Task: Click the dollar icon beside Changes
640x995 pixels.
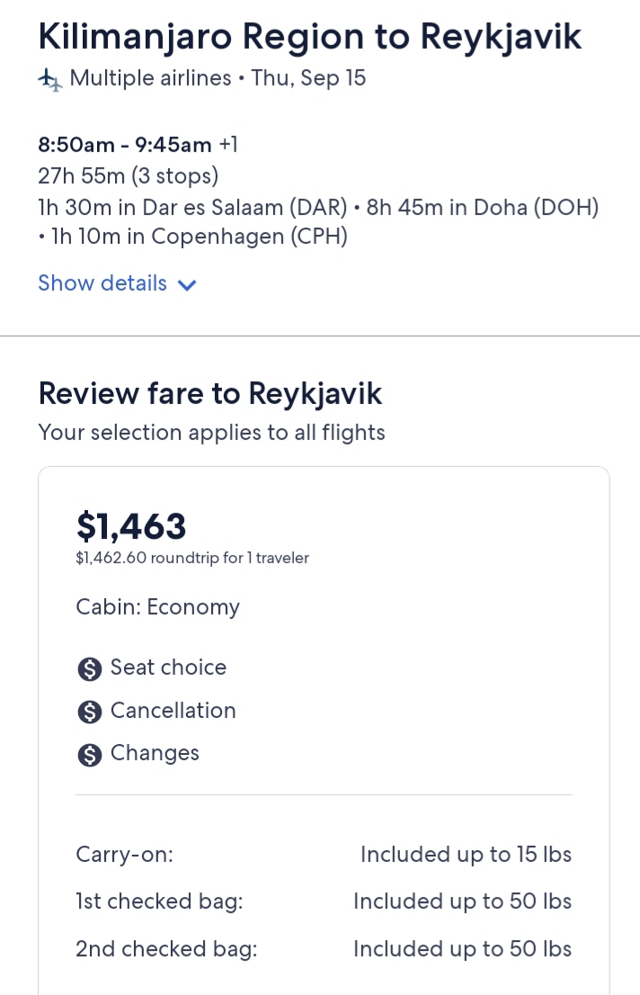Action: coord(89,755)
